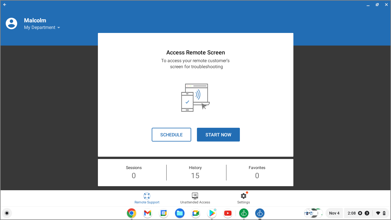Image resolution: width=391 pixels, height=220 pixels.
Task: Click the SCHEDULE button
Action: pyautogui.click(x=171, y=134)
